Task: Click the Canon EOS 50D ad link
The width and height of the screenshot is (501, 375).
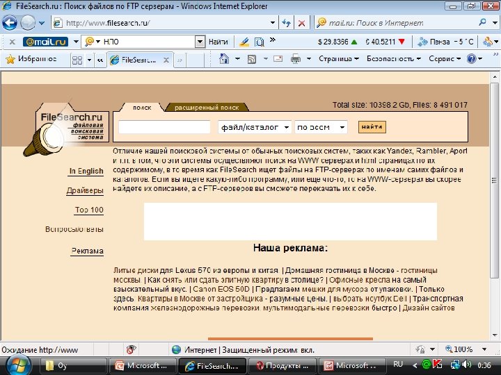Action: pos(221,289)
